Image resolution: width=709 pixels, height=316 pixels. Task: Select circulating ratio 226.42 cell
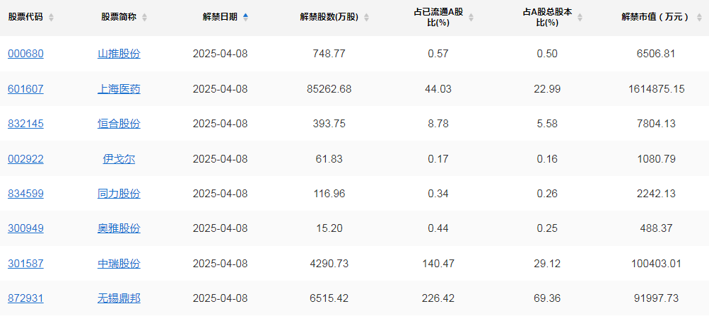[x=438, y=298]
